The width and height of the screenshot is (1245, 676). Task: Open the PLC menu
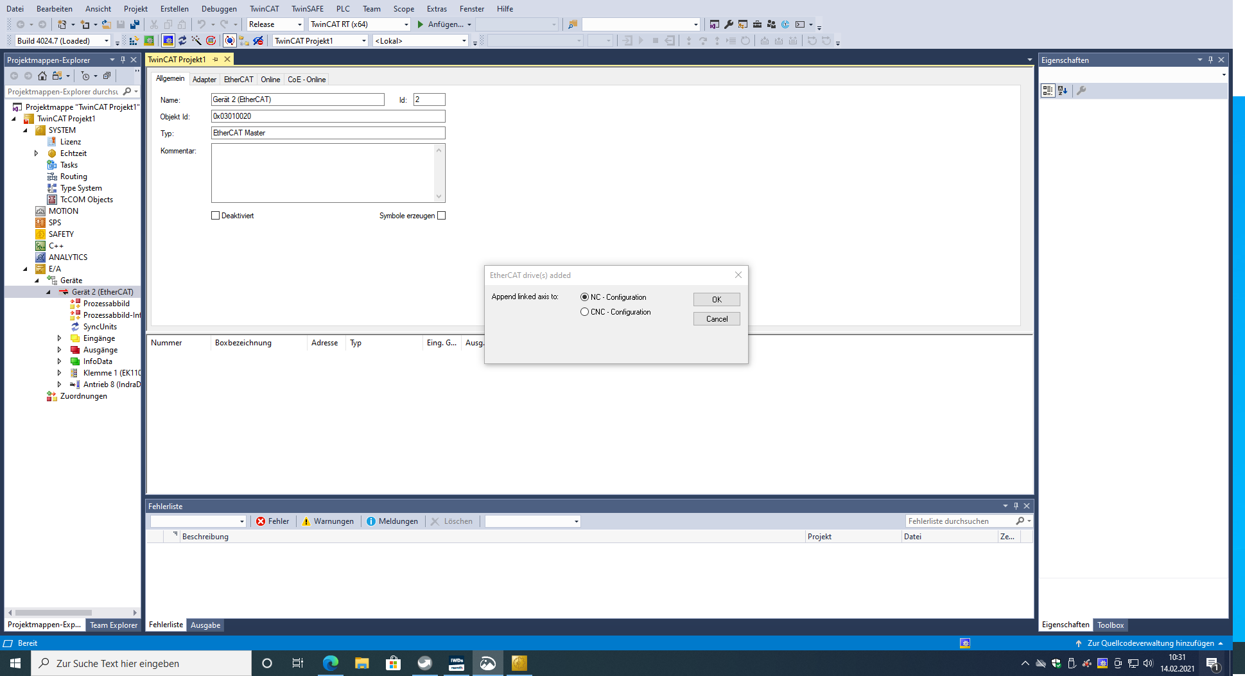pyautogui.click(x=343, y=8)
